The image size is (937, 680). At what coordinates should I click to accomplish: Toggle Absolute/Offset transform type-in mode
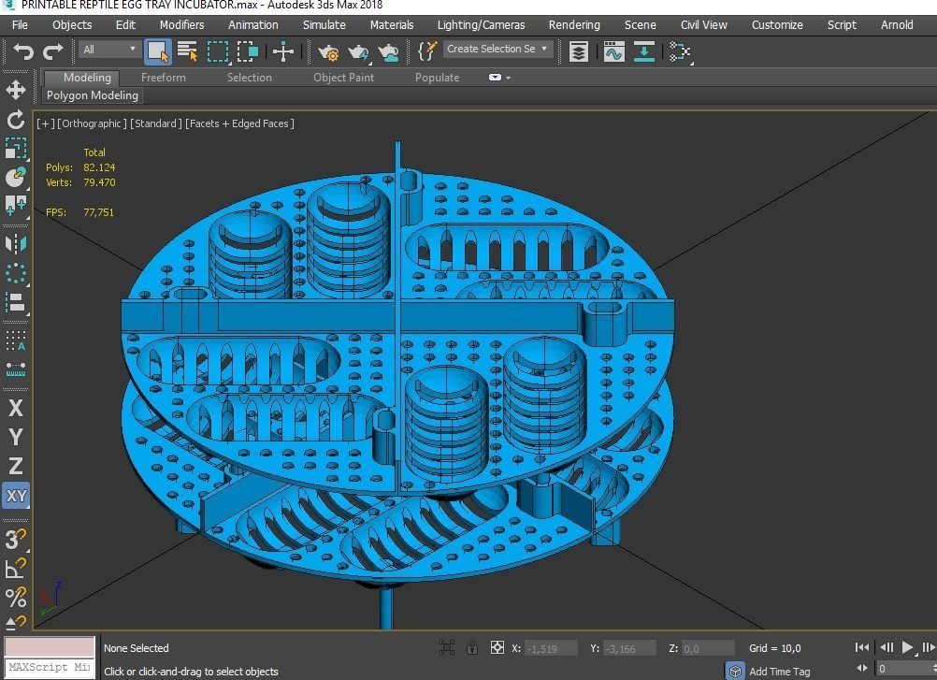click(497, 648)
